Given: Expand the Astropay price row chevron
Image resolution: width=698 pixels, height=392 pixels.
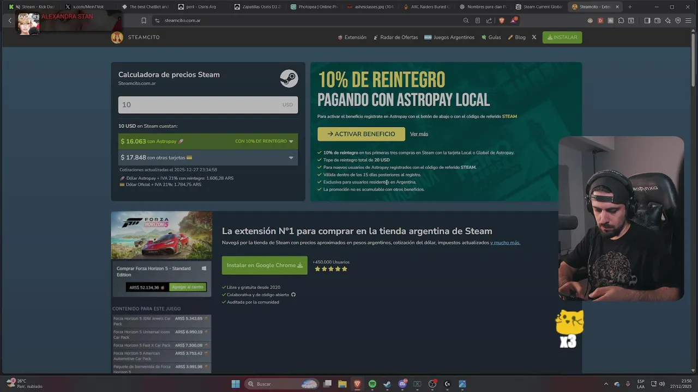Looking at the screenshot, I should (x=291, y=142).
